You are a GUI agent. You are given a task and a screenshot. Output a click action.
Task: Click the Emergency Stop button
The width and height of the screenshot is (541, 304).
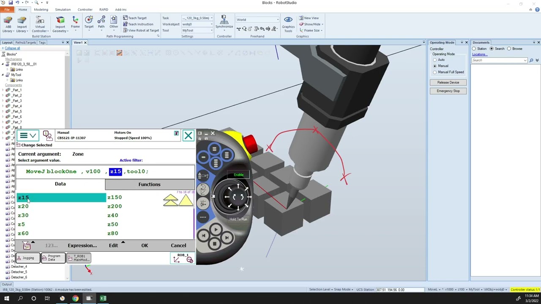(x=448, y=91)
